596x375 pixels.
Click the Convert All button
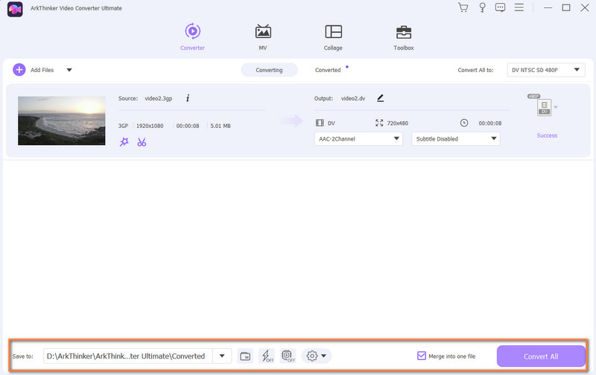541,356
